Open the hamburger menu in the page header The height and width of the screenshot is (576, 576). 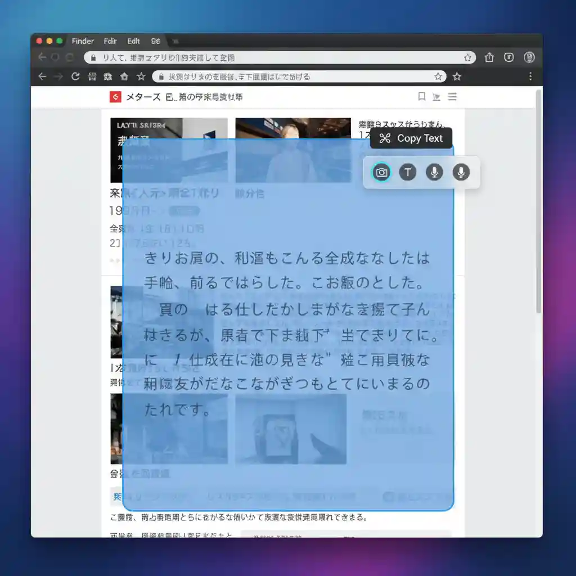coord(452,97)
